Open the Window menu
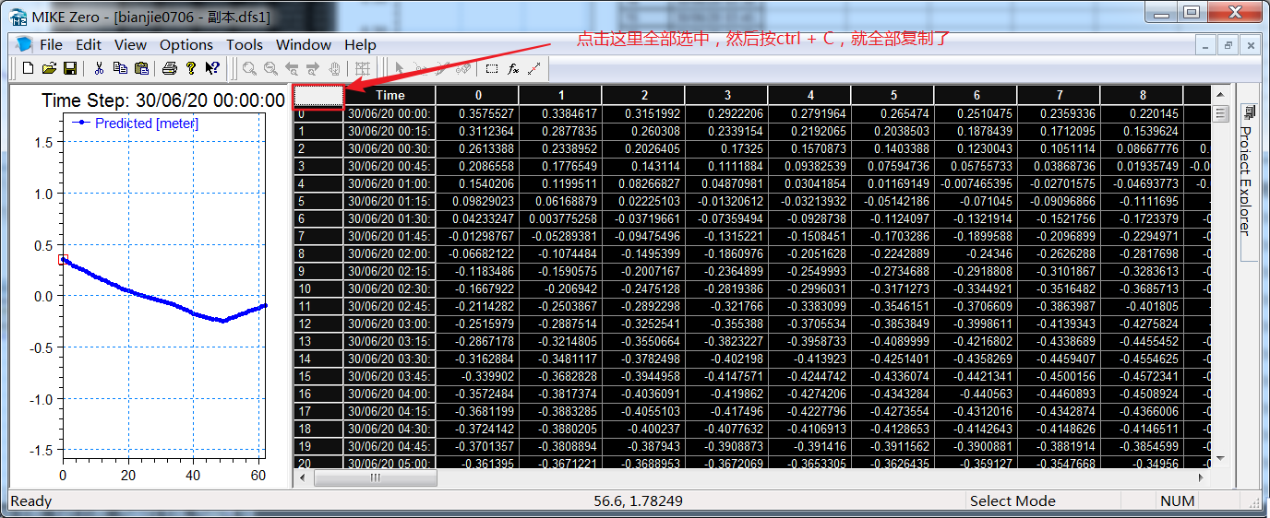 pyautogui.click(x=304, y=44)
